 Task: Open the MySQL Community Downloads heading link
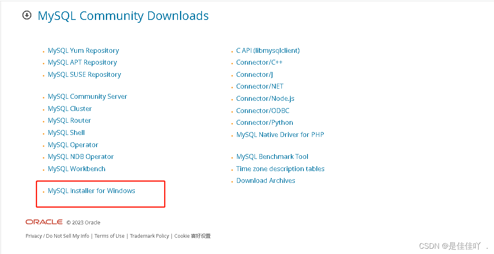(x=123, y=16)
